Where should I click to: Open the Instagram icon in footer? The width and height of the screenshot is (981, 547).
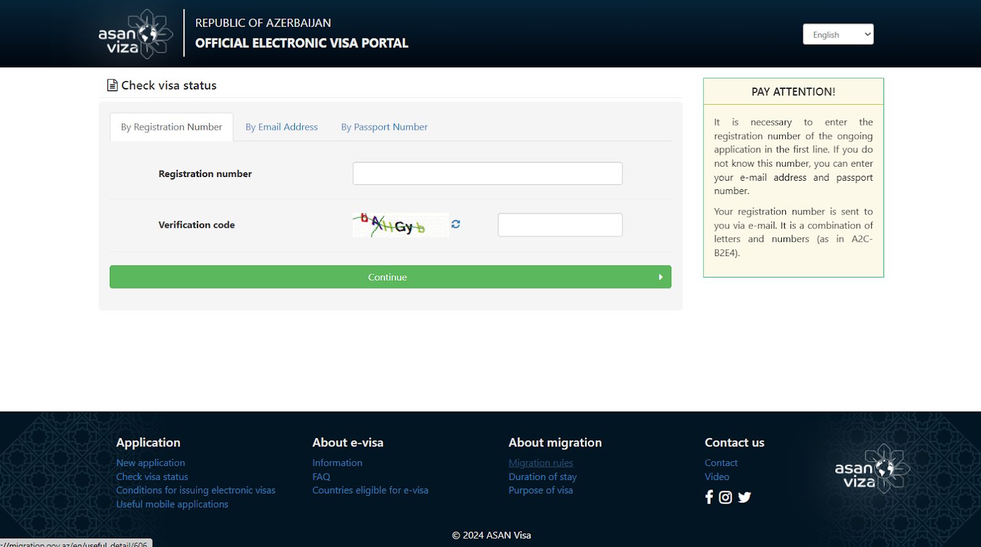[x=725, y=497]
